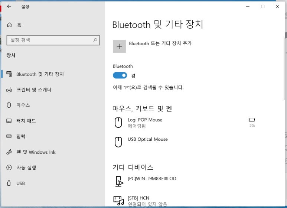Viewport: 287px width, 208px height.
Task: Open the 자동 실행 autoplay icon
Action: point(9,168)
